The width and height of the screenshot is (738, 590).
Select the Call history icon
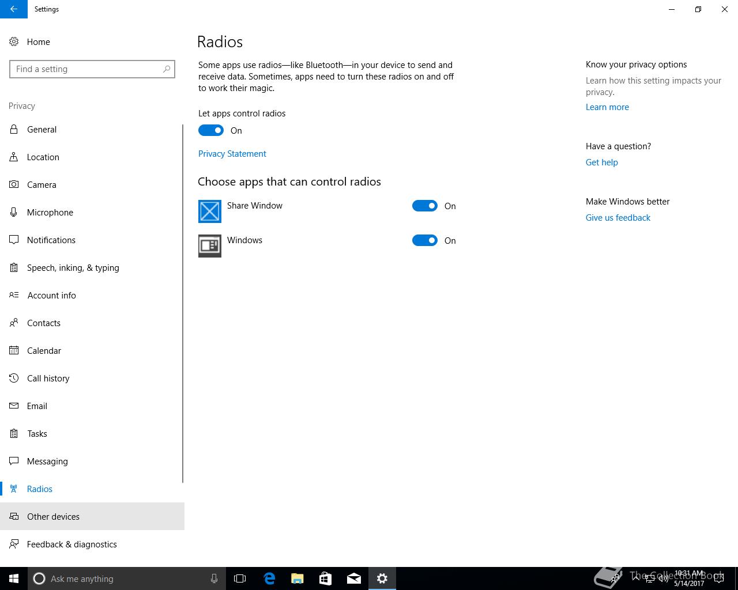(x=14, y=379)
